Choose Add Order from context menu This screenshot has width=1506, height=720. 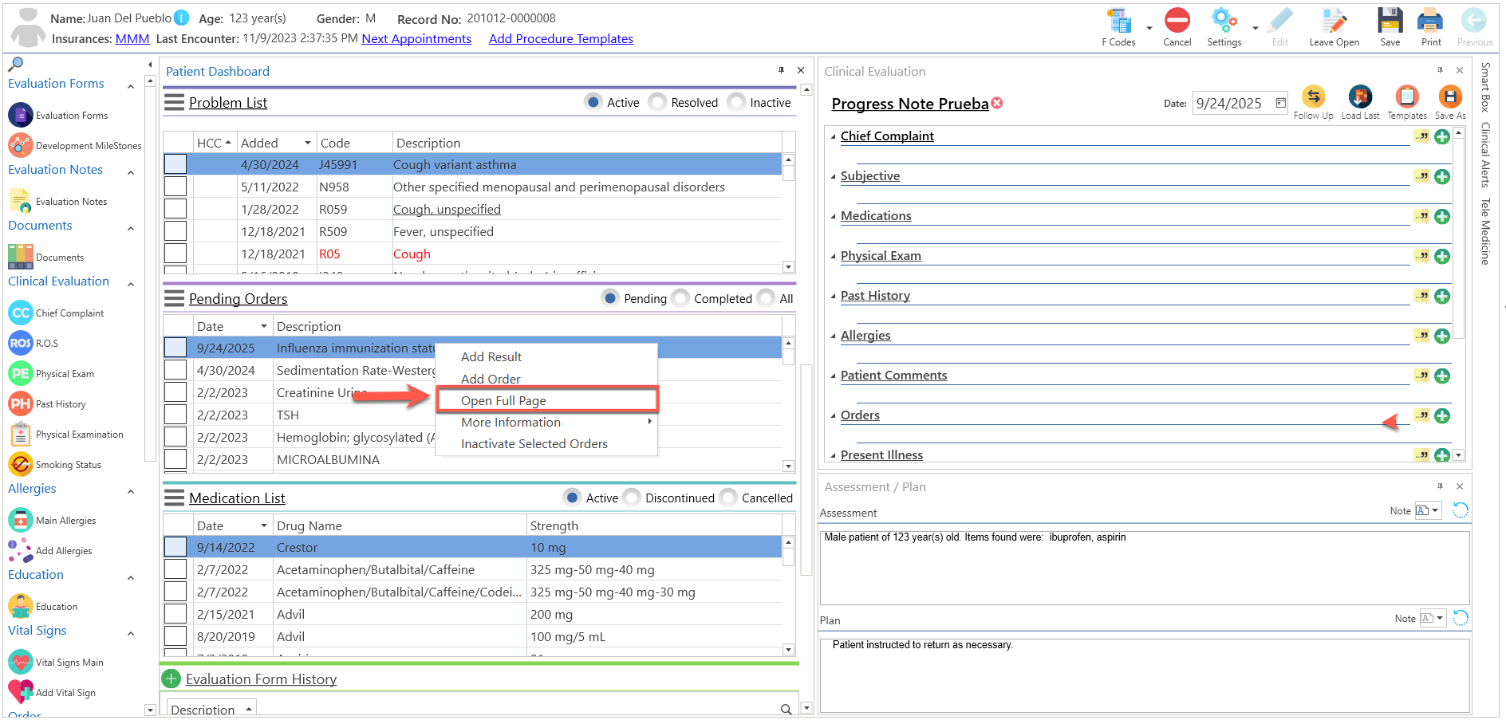pyautogui.click(x=491, y=379)
